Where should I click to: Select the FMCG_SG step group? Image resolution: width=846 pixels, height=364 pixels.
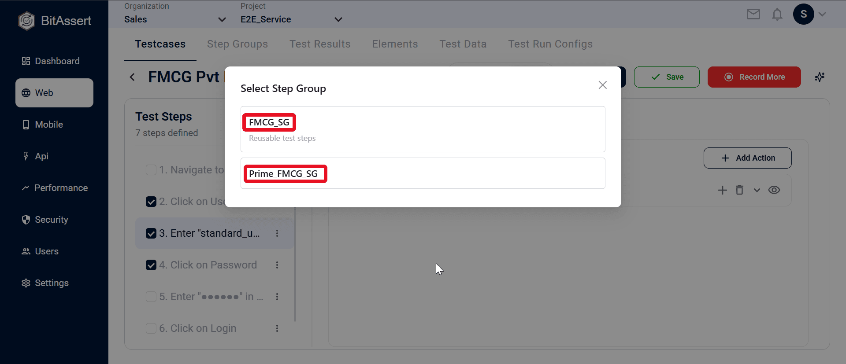coord(423,129)
